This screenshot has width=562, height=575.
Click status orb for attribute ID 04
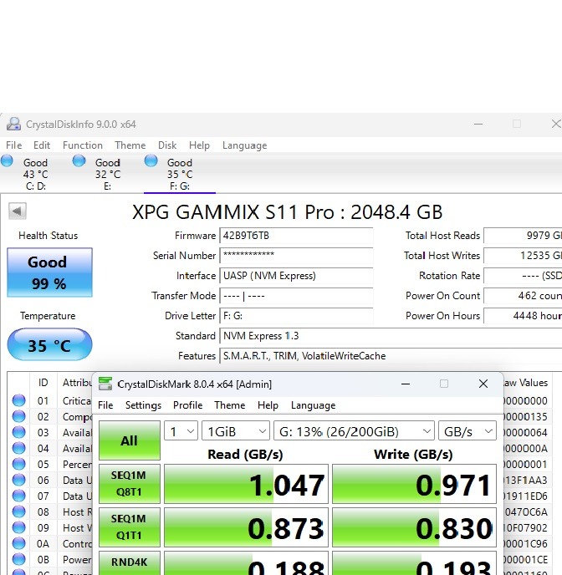point(18,448)
